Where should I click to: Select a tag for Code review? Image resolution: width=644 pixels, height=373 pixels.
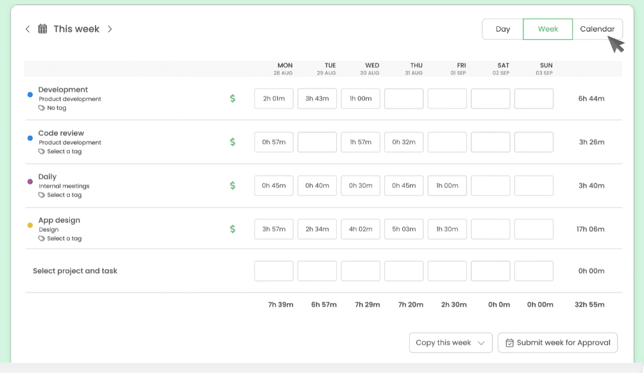[x=65, y=151]
